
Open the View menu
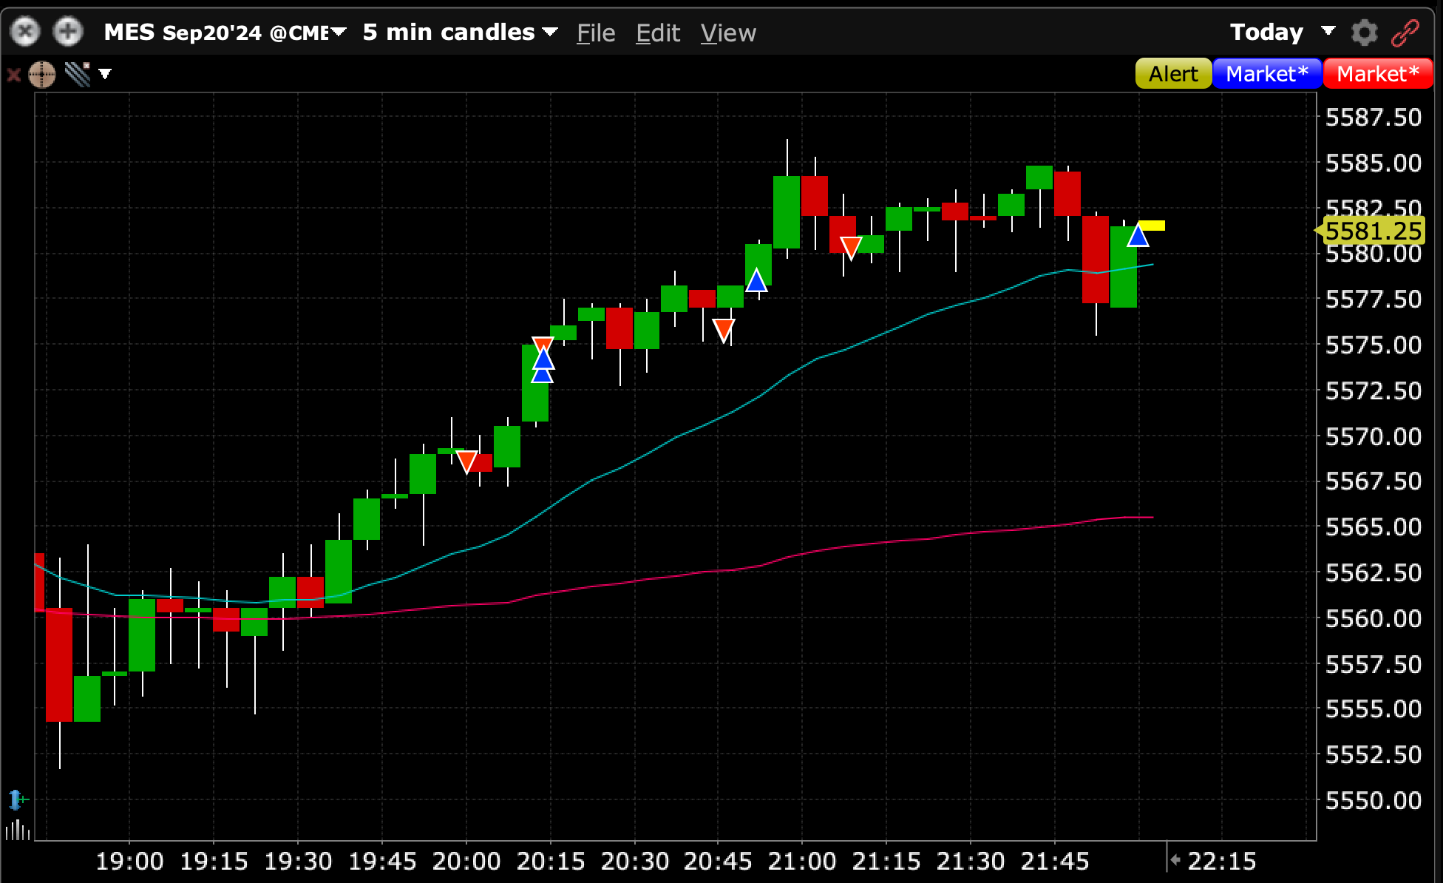click(728, 33)
